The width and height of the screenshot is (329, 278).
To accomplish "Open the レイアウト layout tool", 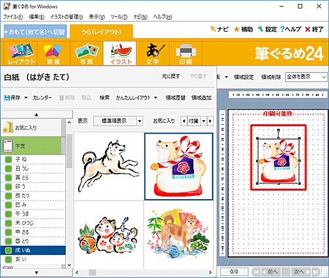I will [x=21, y=53].
